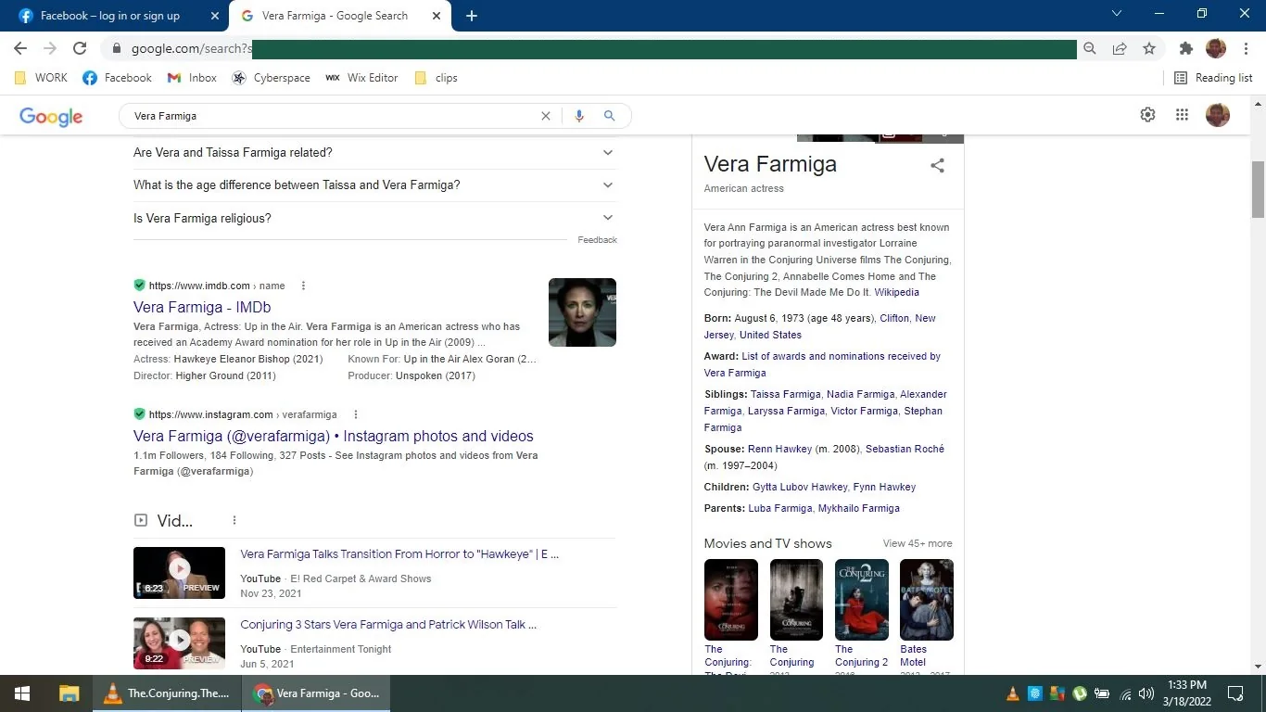Open the Chrome three-dot menu
The image size is (1266, 712).
pyautogui.click(x=1245, y=48)
